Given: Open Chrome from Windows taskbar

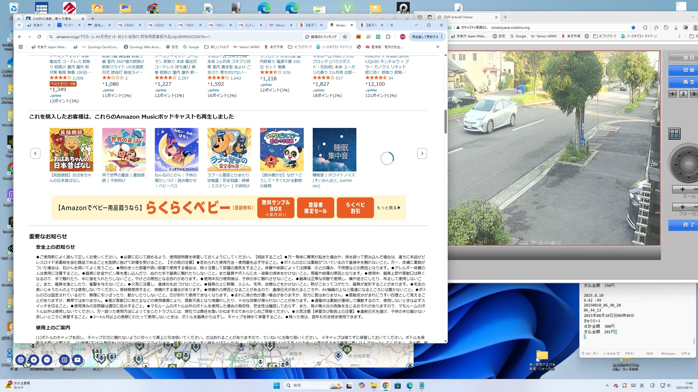Looking at the screenshot, I should [386, 385].
